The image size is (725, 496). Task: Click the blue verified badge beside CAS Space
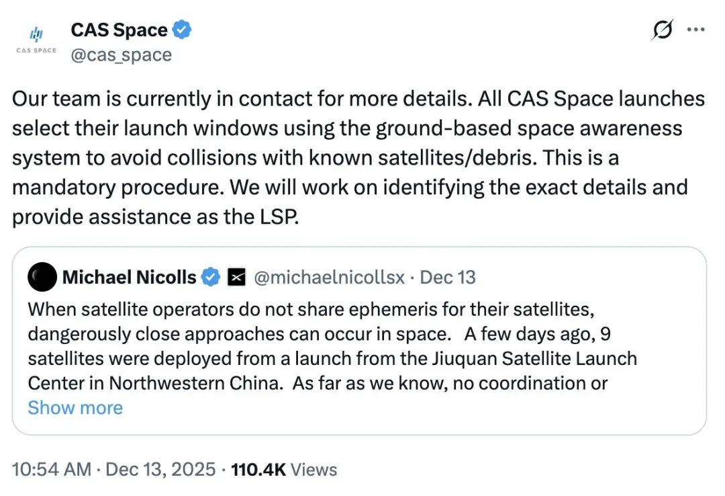click(x=183, y=29)
